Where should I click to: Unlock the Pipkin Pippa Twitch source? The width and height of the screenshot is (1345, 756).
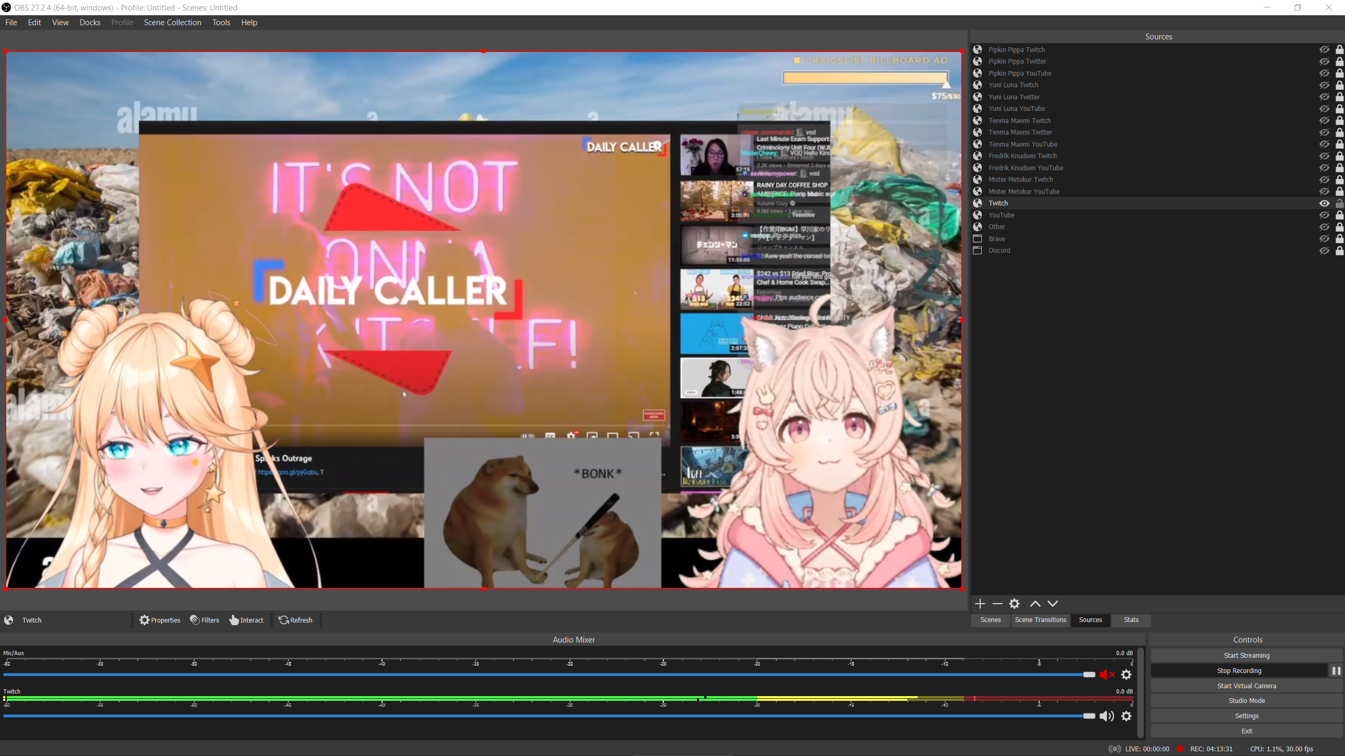[1339, 49]
